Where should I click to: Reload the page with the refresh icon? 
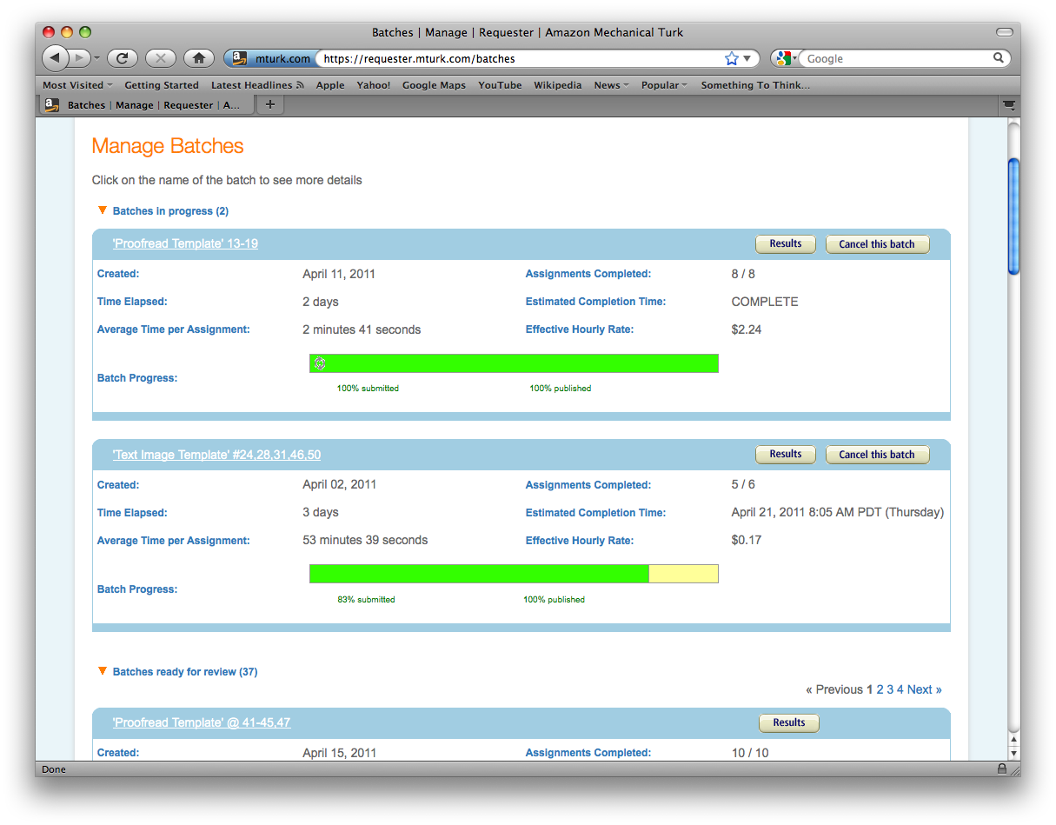[x=123, y=58]
